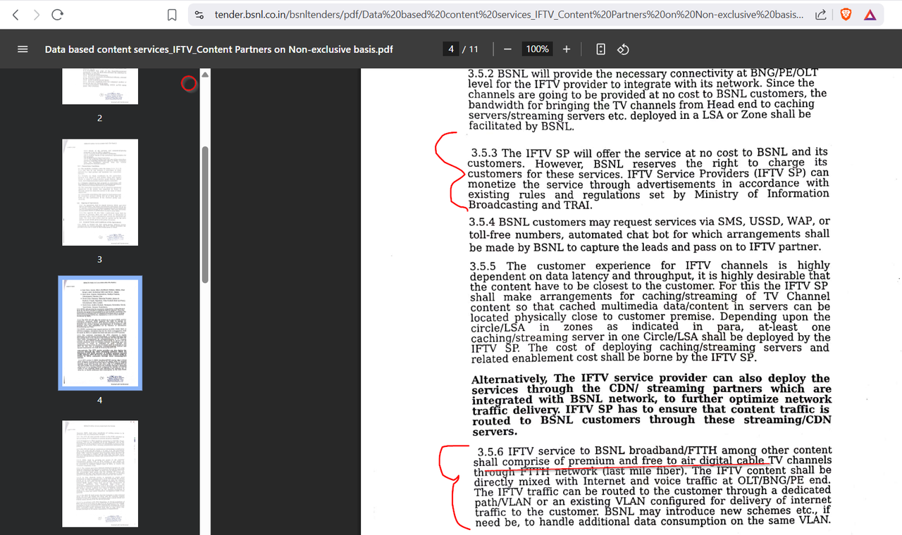Click the share icon in address bar
This screenshot has width=902, height=535.
[x=820, y=15]
